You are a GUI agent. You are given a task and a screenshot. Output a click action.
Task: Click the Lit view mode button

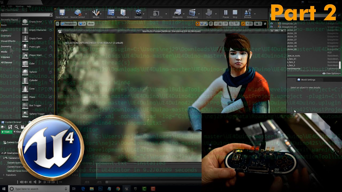82,24
